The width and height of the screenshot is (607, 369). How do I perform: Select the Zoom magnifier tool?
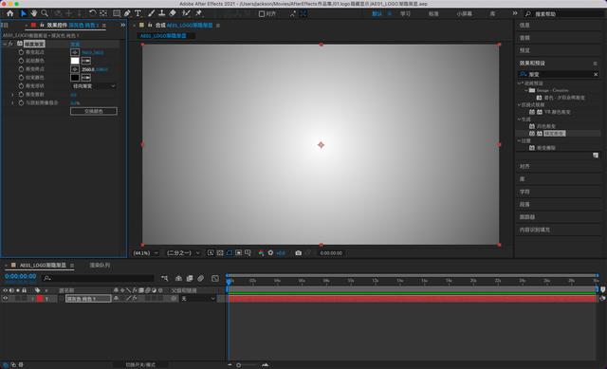click(x=45, y=13)
